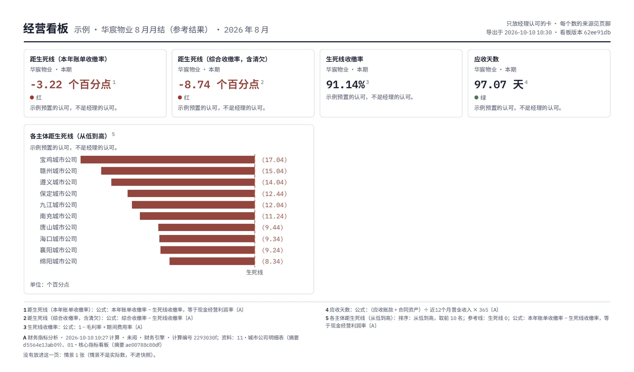This screenshot has width=634, height=372.
Task: Click the 南充城市公司 label
Action: tap(58, 216)
